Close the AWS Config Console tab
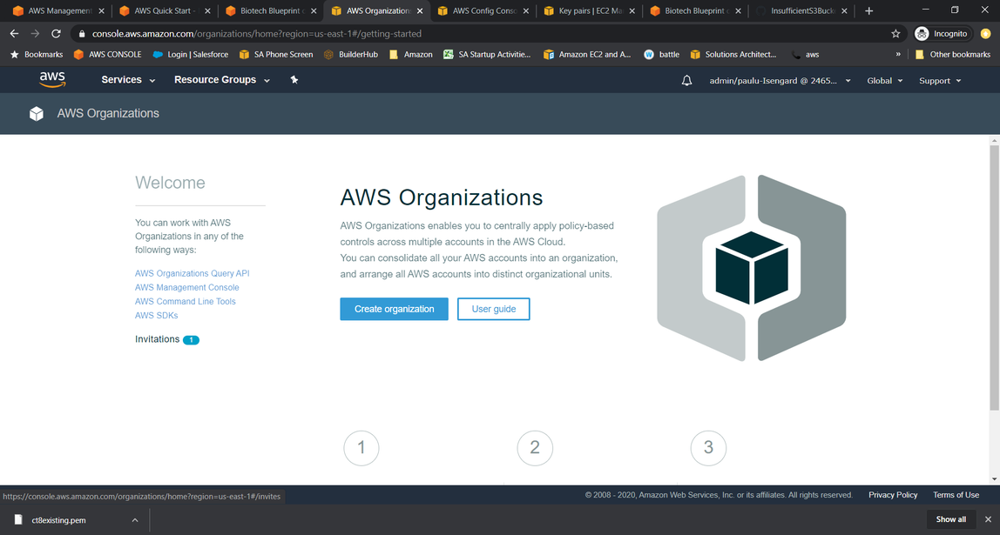 click(525, 10)
